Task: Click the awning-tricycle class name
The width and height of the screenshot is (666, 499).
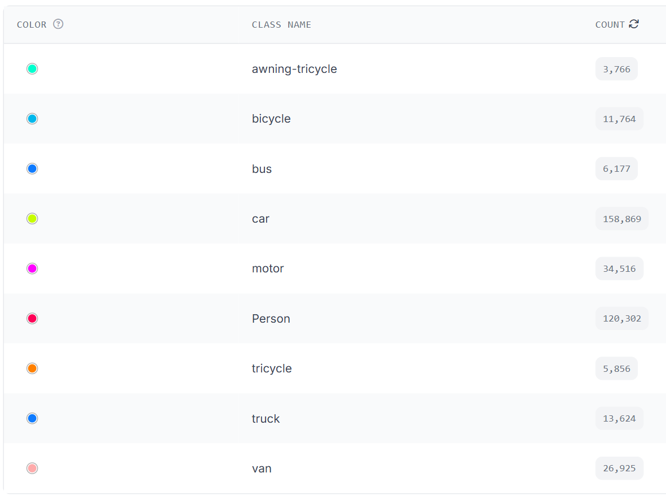Action: pyautogui.click(x=294, y=69)
